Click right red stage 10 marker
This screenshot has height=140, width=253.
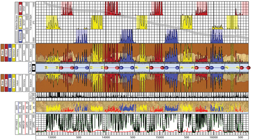point(117,68)
